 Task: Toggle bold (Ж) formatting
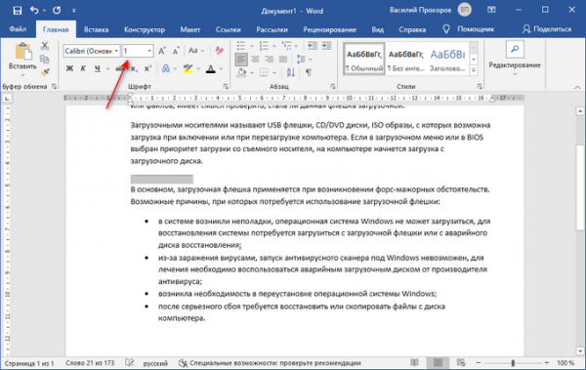tap(69, 68)
